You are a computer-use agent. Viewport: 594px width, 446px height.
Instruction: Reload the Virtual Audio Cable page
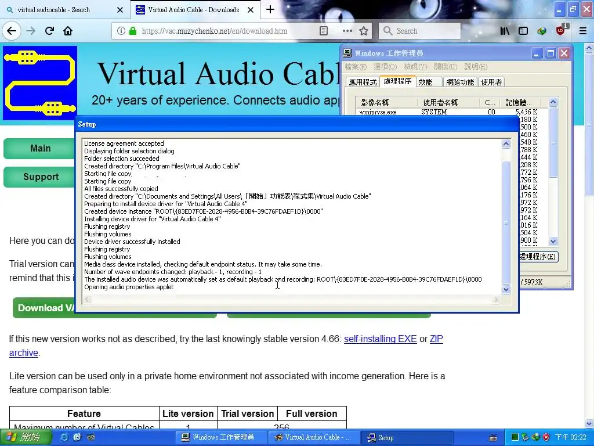point(49,31)
